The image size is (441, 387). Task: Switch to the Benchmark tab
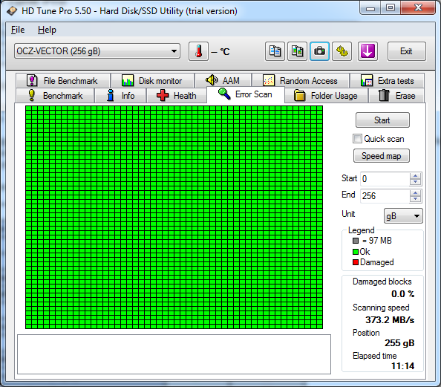pos(55,96)
